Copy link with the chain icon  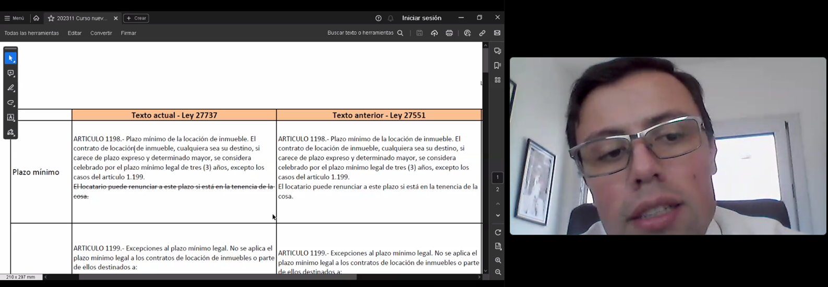(482, 33)
